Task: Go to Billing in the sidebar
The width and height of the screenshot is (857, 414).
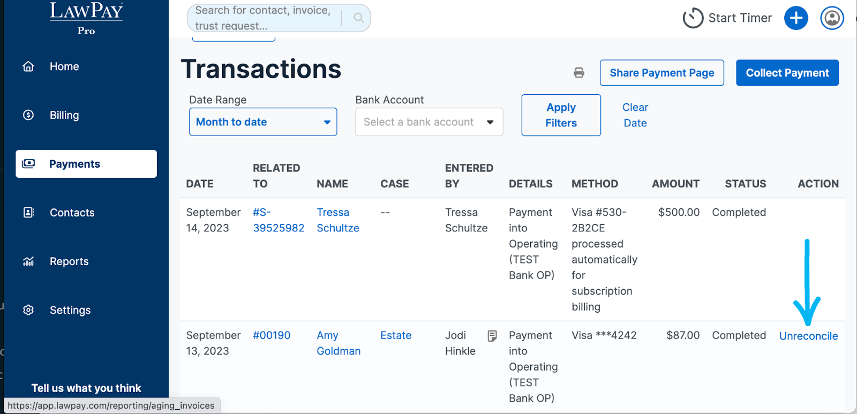Action: pos(64,115)
